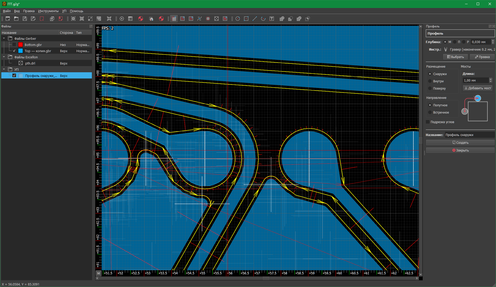Select the Внутри placement radio button
The image size is (496, 287).
(430, 81)
